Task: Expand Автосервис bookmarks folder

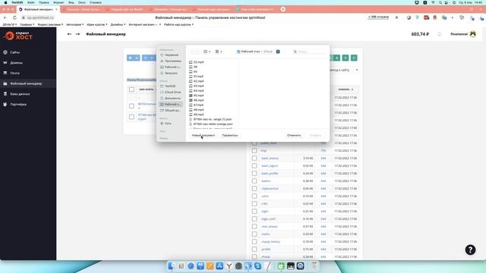Action: [75, 24]
